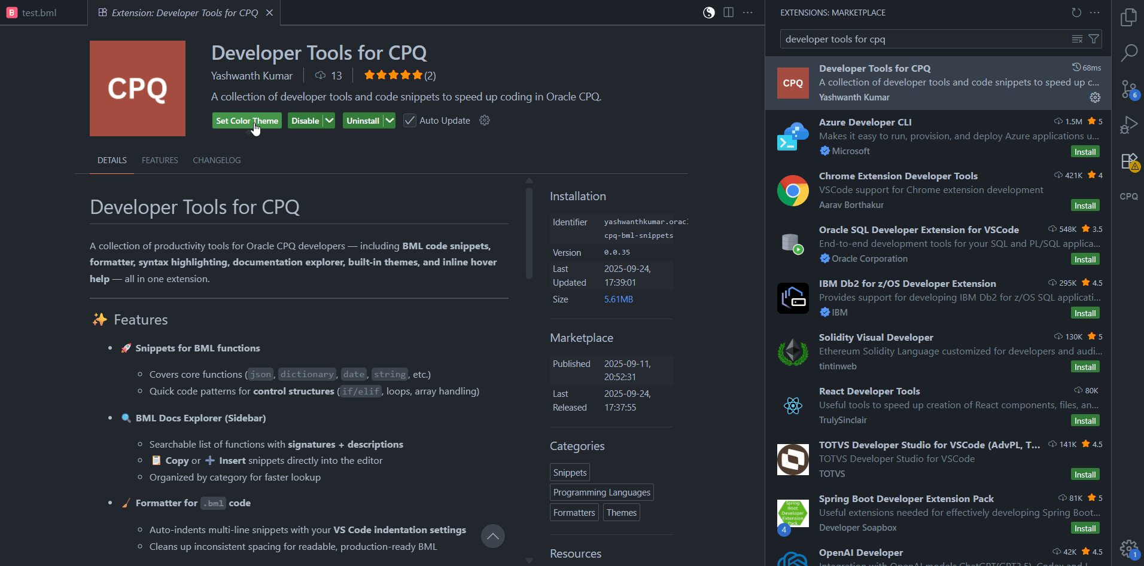Switch to the test.bml editor tab
The width and height of the screenshot is (1144, 566).
point(43,13)
